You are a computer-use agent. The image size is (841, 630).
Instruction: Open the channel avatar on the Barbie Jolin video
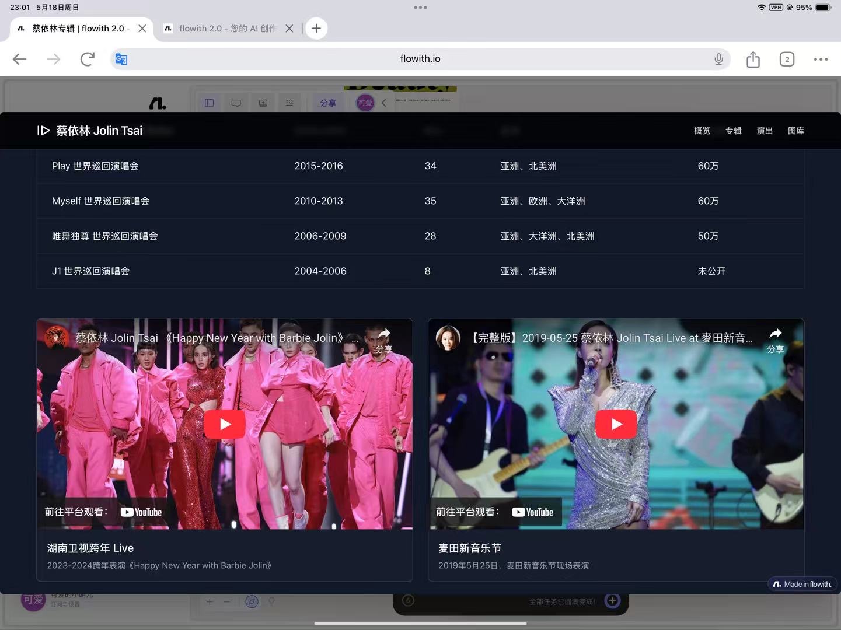point(57,338)
